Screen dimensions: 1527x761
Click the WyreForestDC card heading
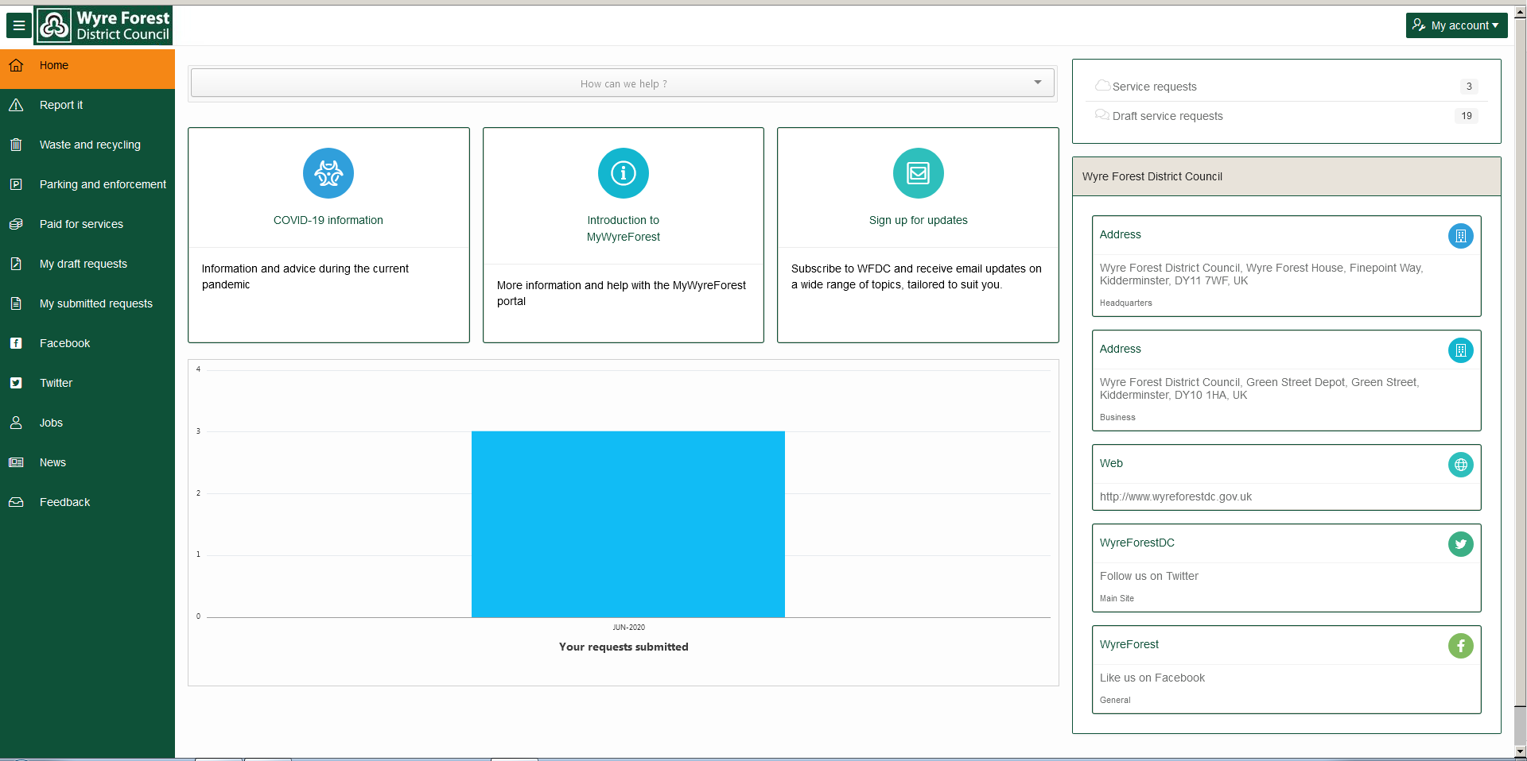(1137, 543)
